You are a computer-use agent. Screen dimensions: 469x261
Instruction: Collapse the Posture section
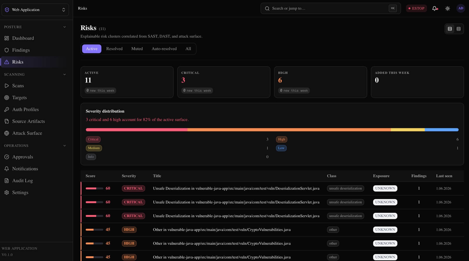coord(65,27)
